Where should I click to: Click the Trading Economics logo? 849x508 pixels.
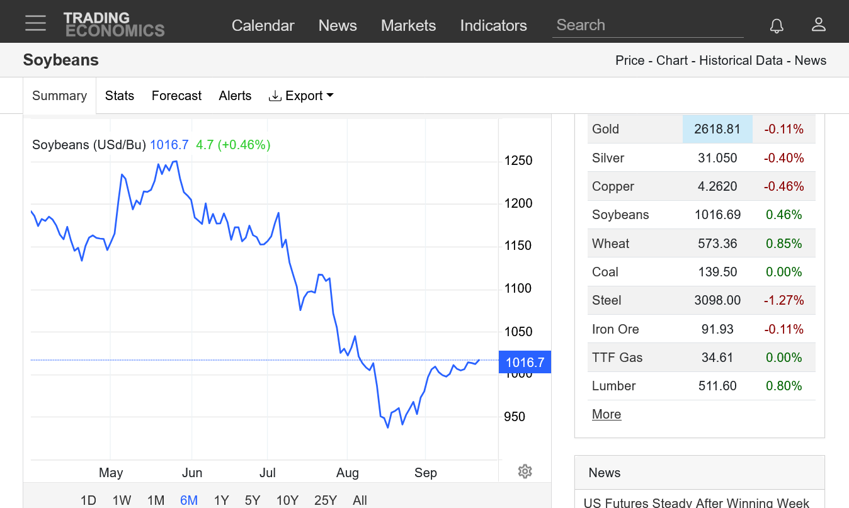pos(114,25)
